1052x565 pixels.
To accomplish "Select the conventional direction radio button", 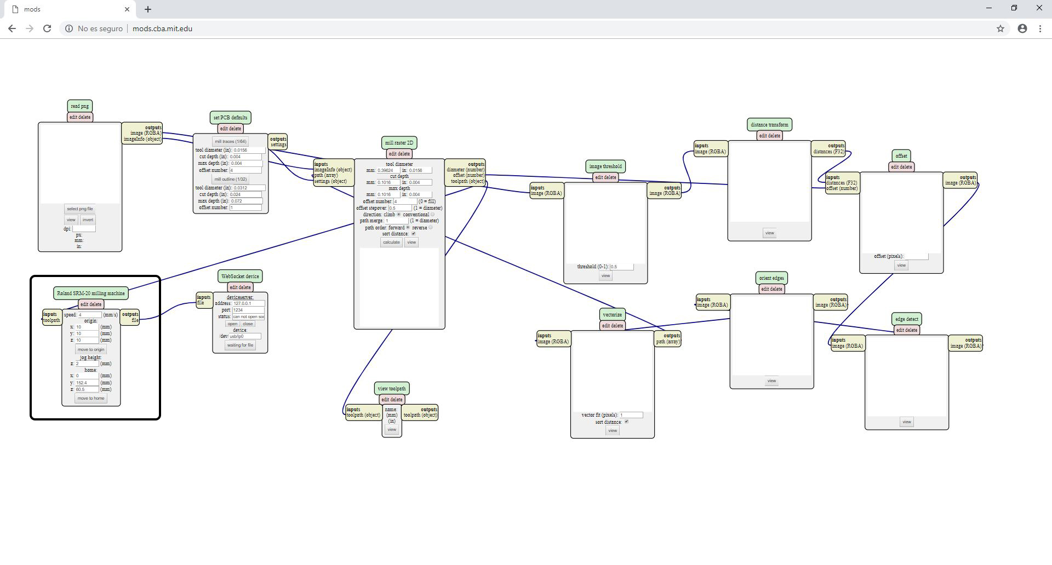I will (x=432, y=215).
